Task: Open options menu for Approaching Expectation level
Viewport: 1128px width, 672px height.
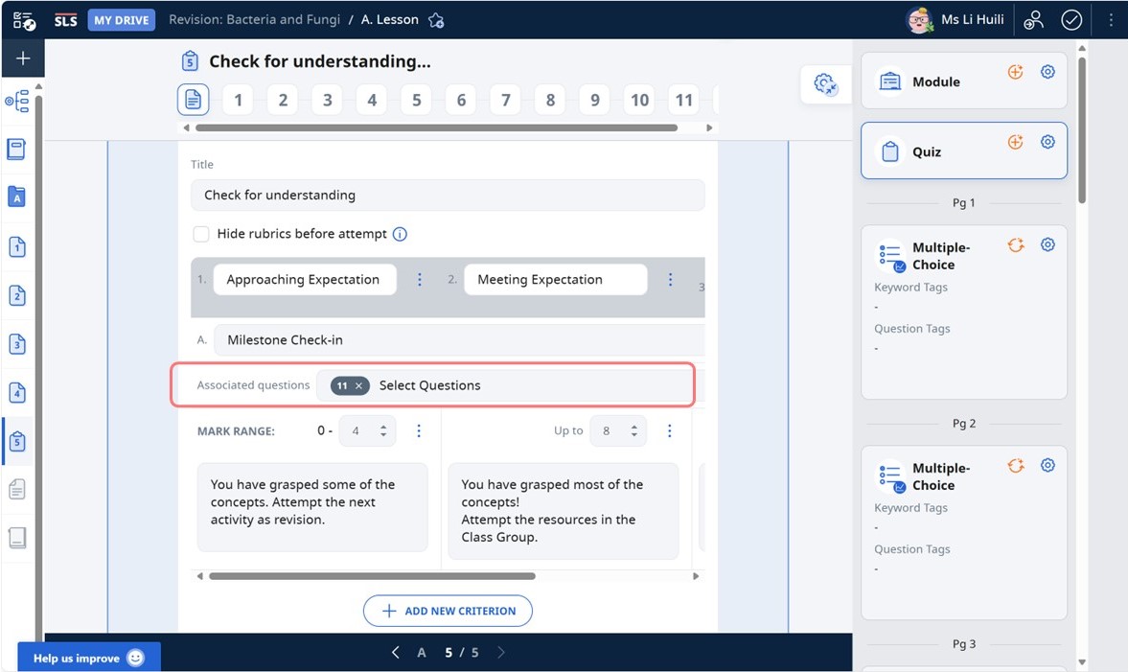Action: 419,280
